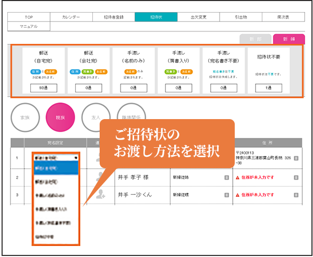Click the edit icon in row 1 address cell
The image size is (313, 257).
coord(296,158)
